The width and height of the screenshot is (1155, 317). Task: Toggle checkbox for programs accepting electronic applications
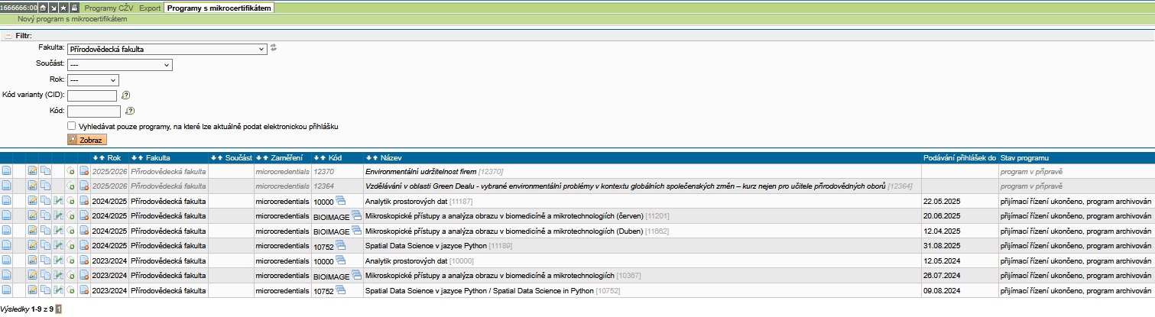(71, 126)
